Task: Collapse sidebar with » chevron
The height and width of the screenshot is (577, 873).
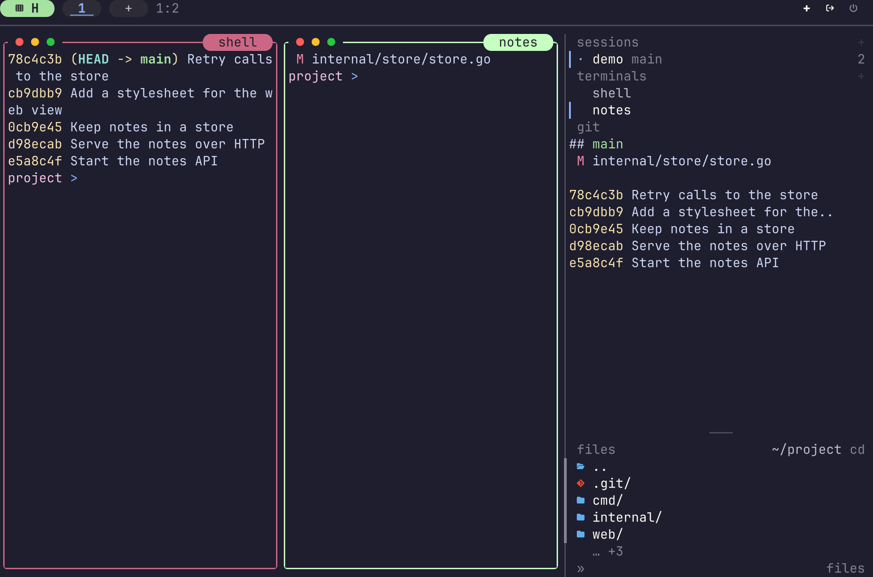Action: [580, 569]
